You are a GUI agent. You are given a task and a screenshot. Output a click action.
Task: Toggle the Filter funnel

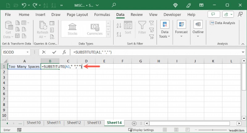[x=142, y=28]
